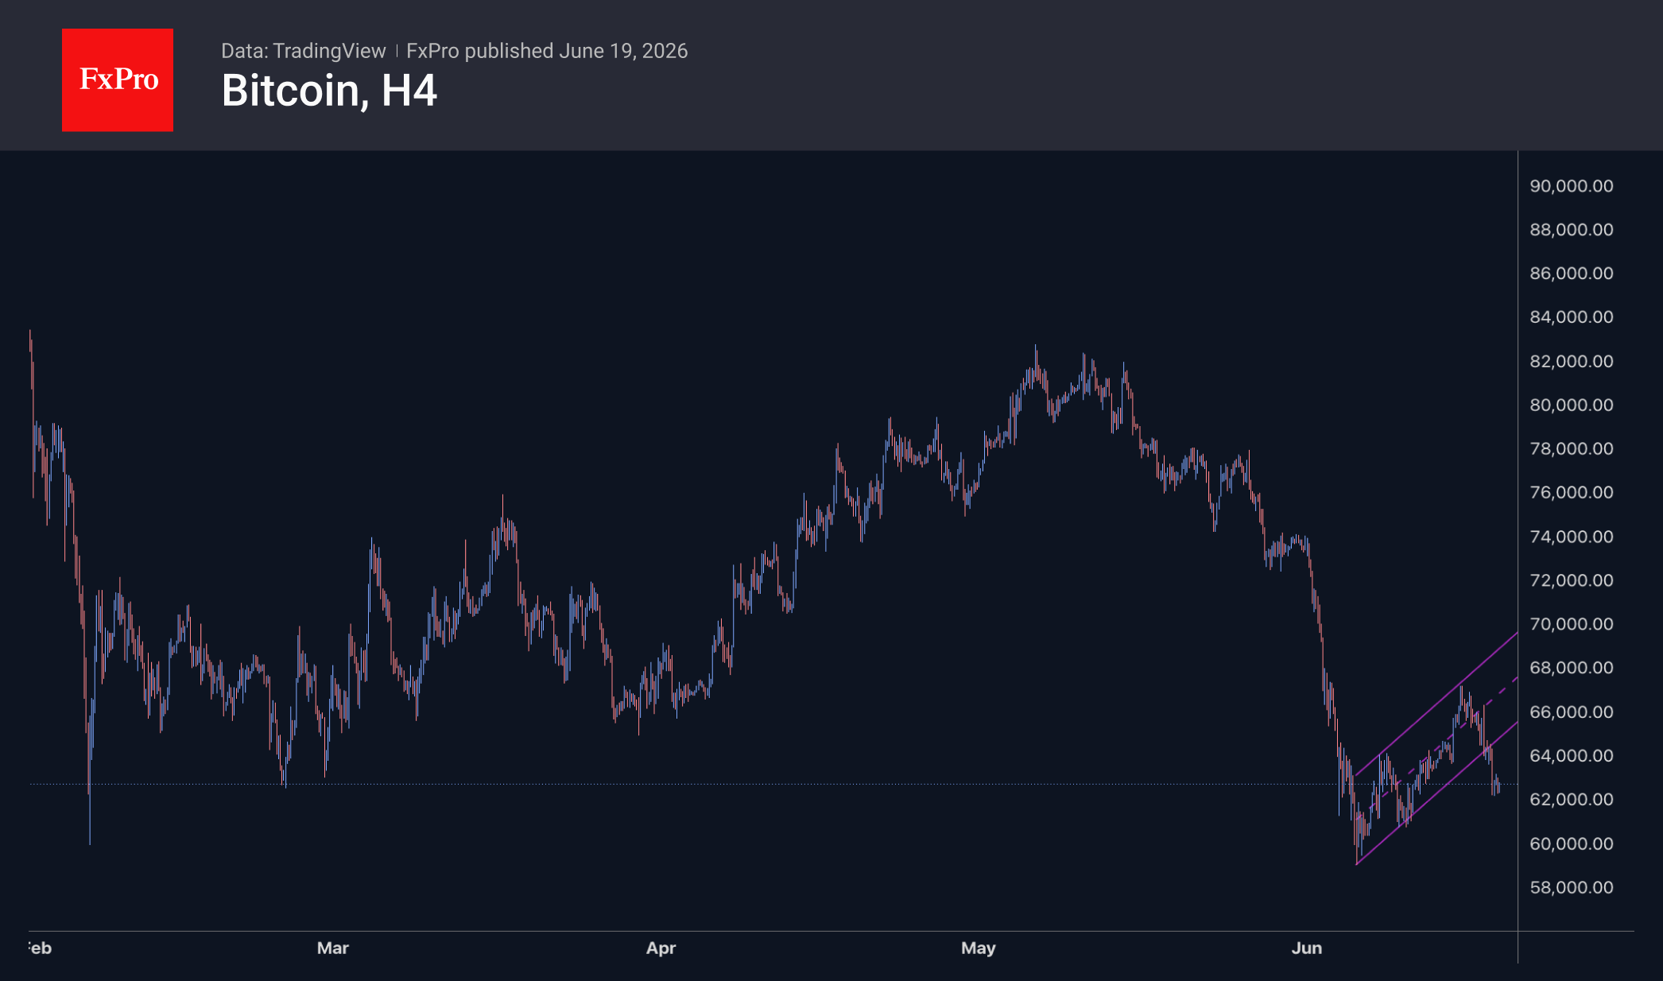Click the 80,000.00 price axis label

tap(1572, 405)
